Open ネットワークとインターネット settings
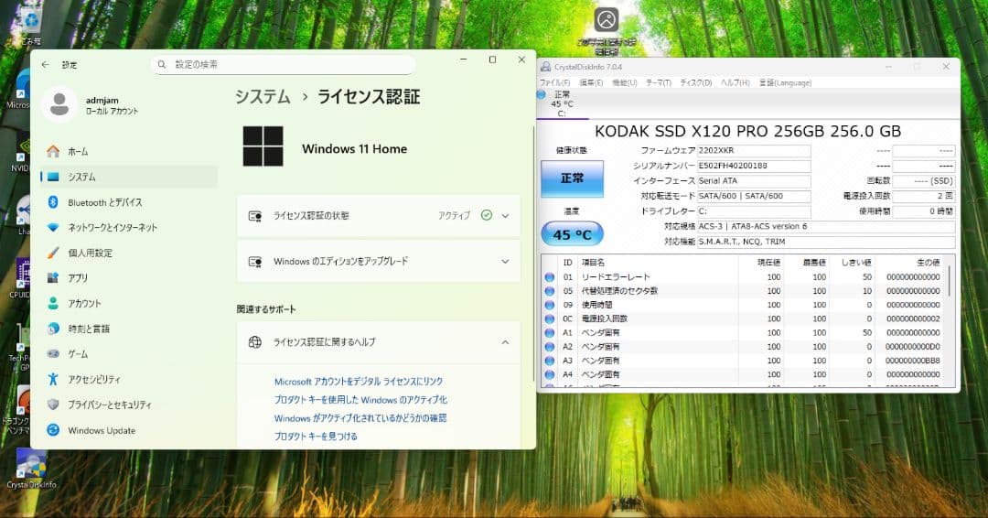This screenshot has height=518, width=988. click(129, 228)
